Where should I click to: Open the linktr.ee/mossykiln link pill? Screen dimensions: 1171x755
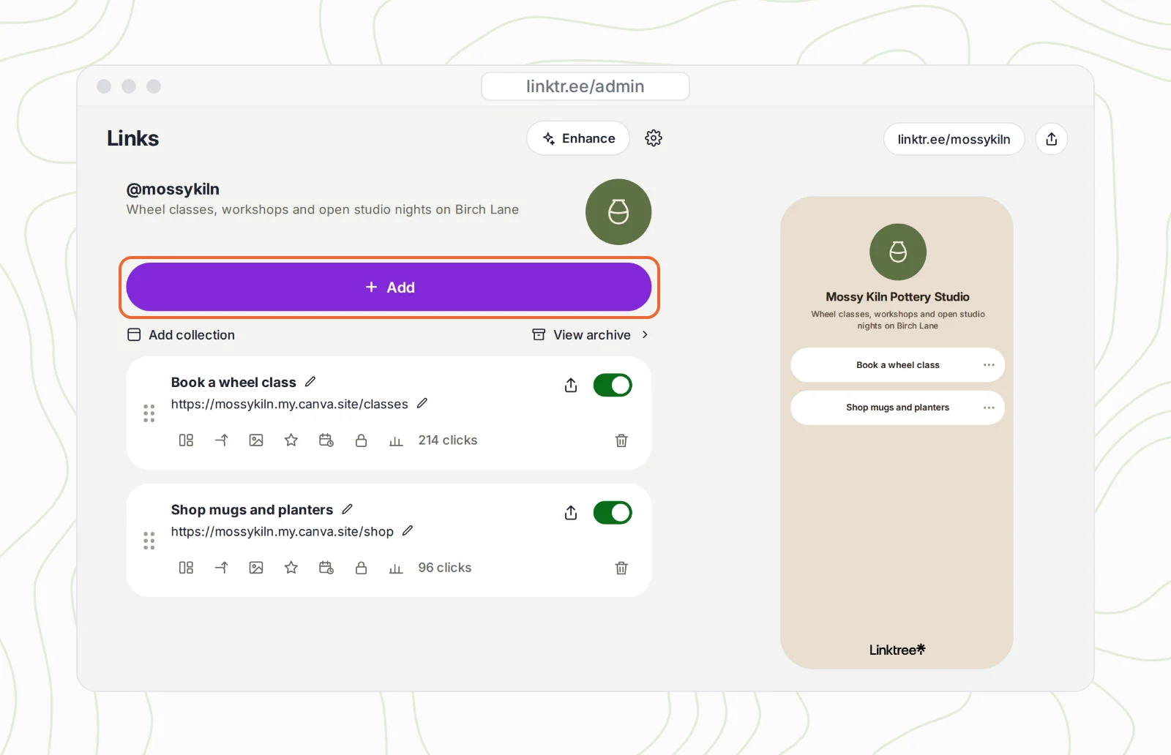pyautogui.click(x=954, y=139)
